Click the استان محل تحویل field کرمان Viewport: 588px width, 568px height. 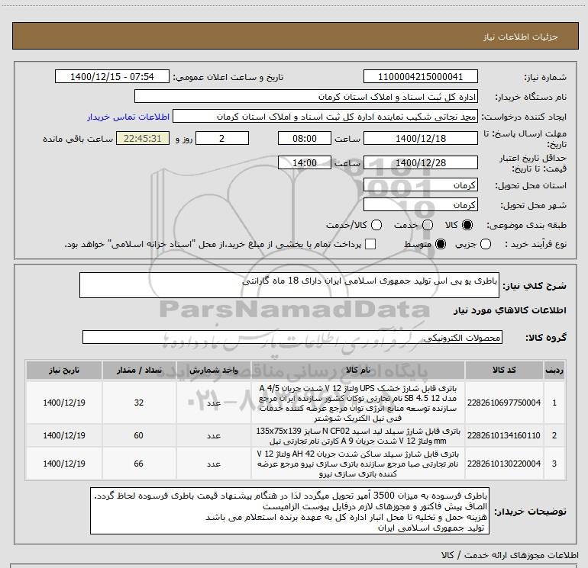click(x=420, y=185)
